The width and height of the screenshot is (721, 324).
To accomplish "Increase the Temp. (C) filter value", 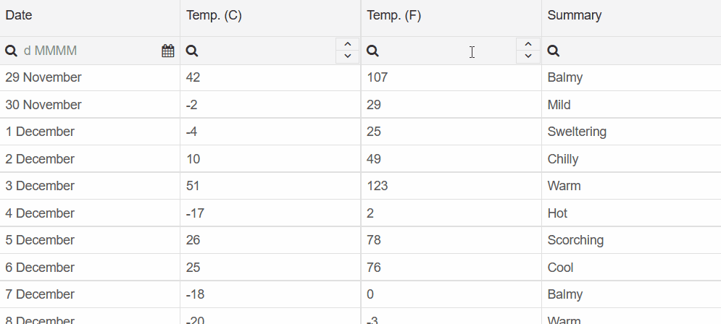I will pyautogui.click(x=348, y=45).
